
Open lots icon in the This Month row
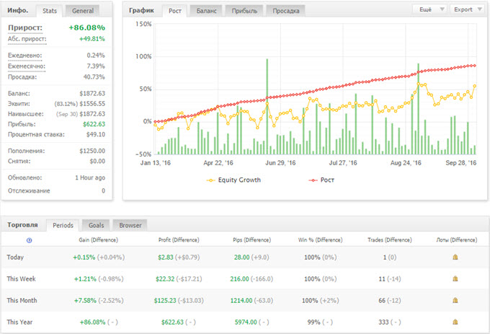(455, 300)
